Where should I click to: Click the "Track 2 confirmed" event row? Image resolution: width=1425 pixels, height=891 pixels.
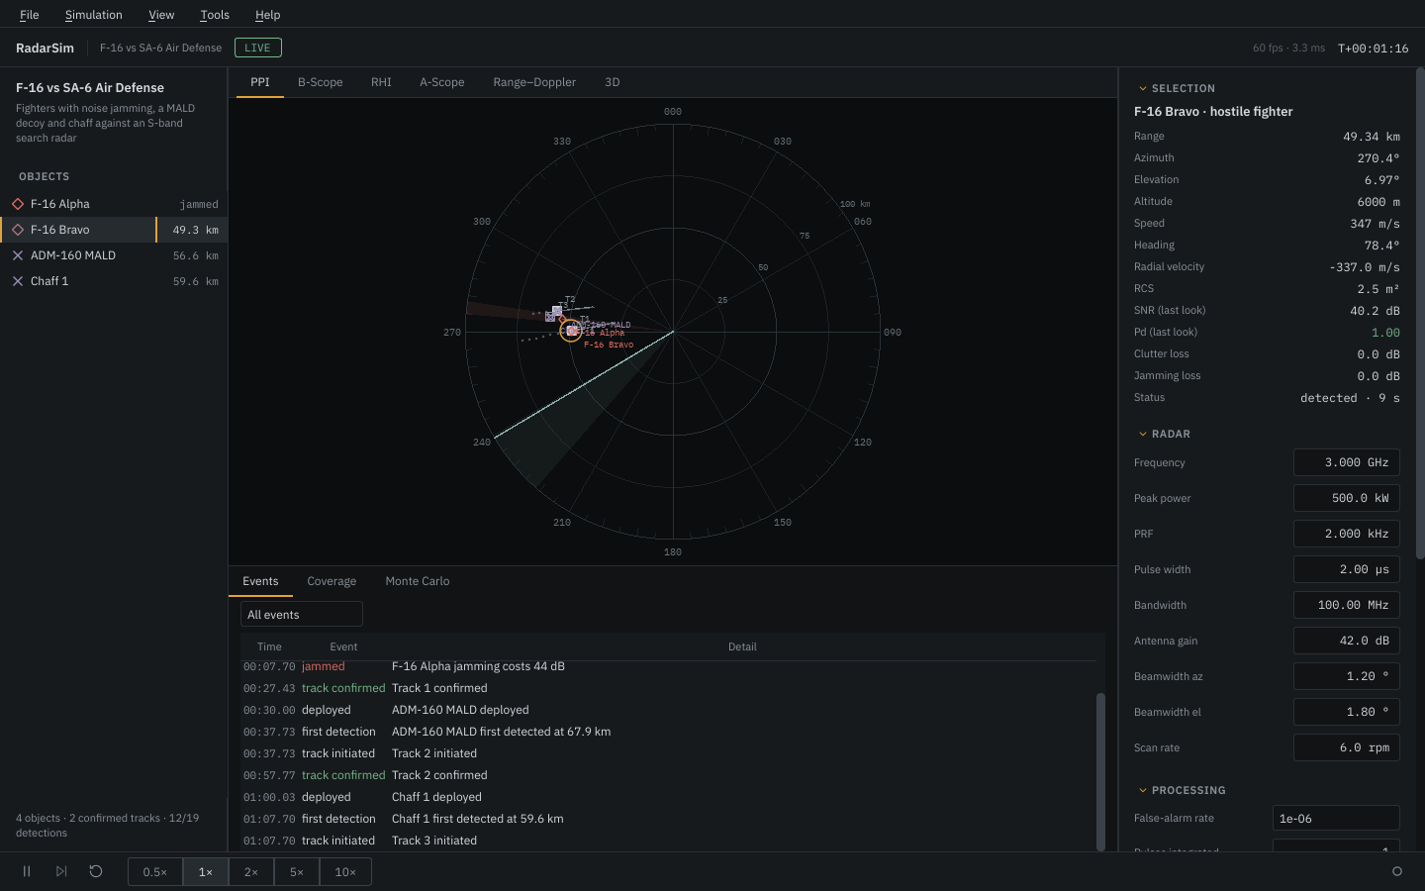coord(669,775)
